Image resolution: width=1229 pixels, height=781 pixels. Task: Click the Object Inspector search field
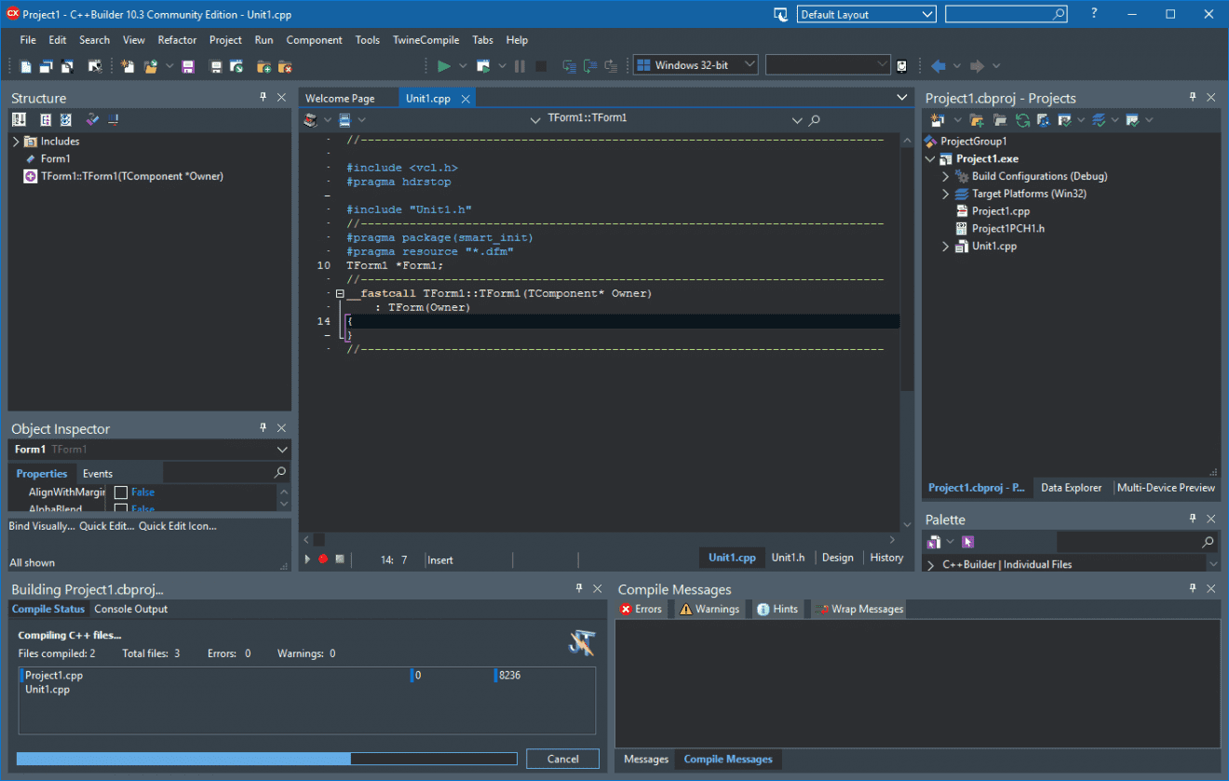click(x=225, y=473)
